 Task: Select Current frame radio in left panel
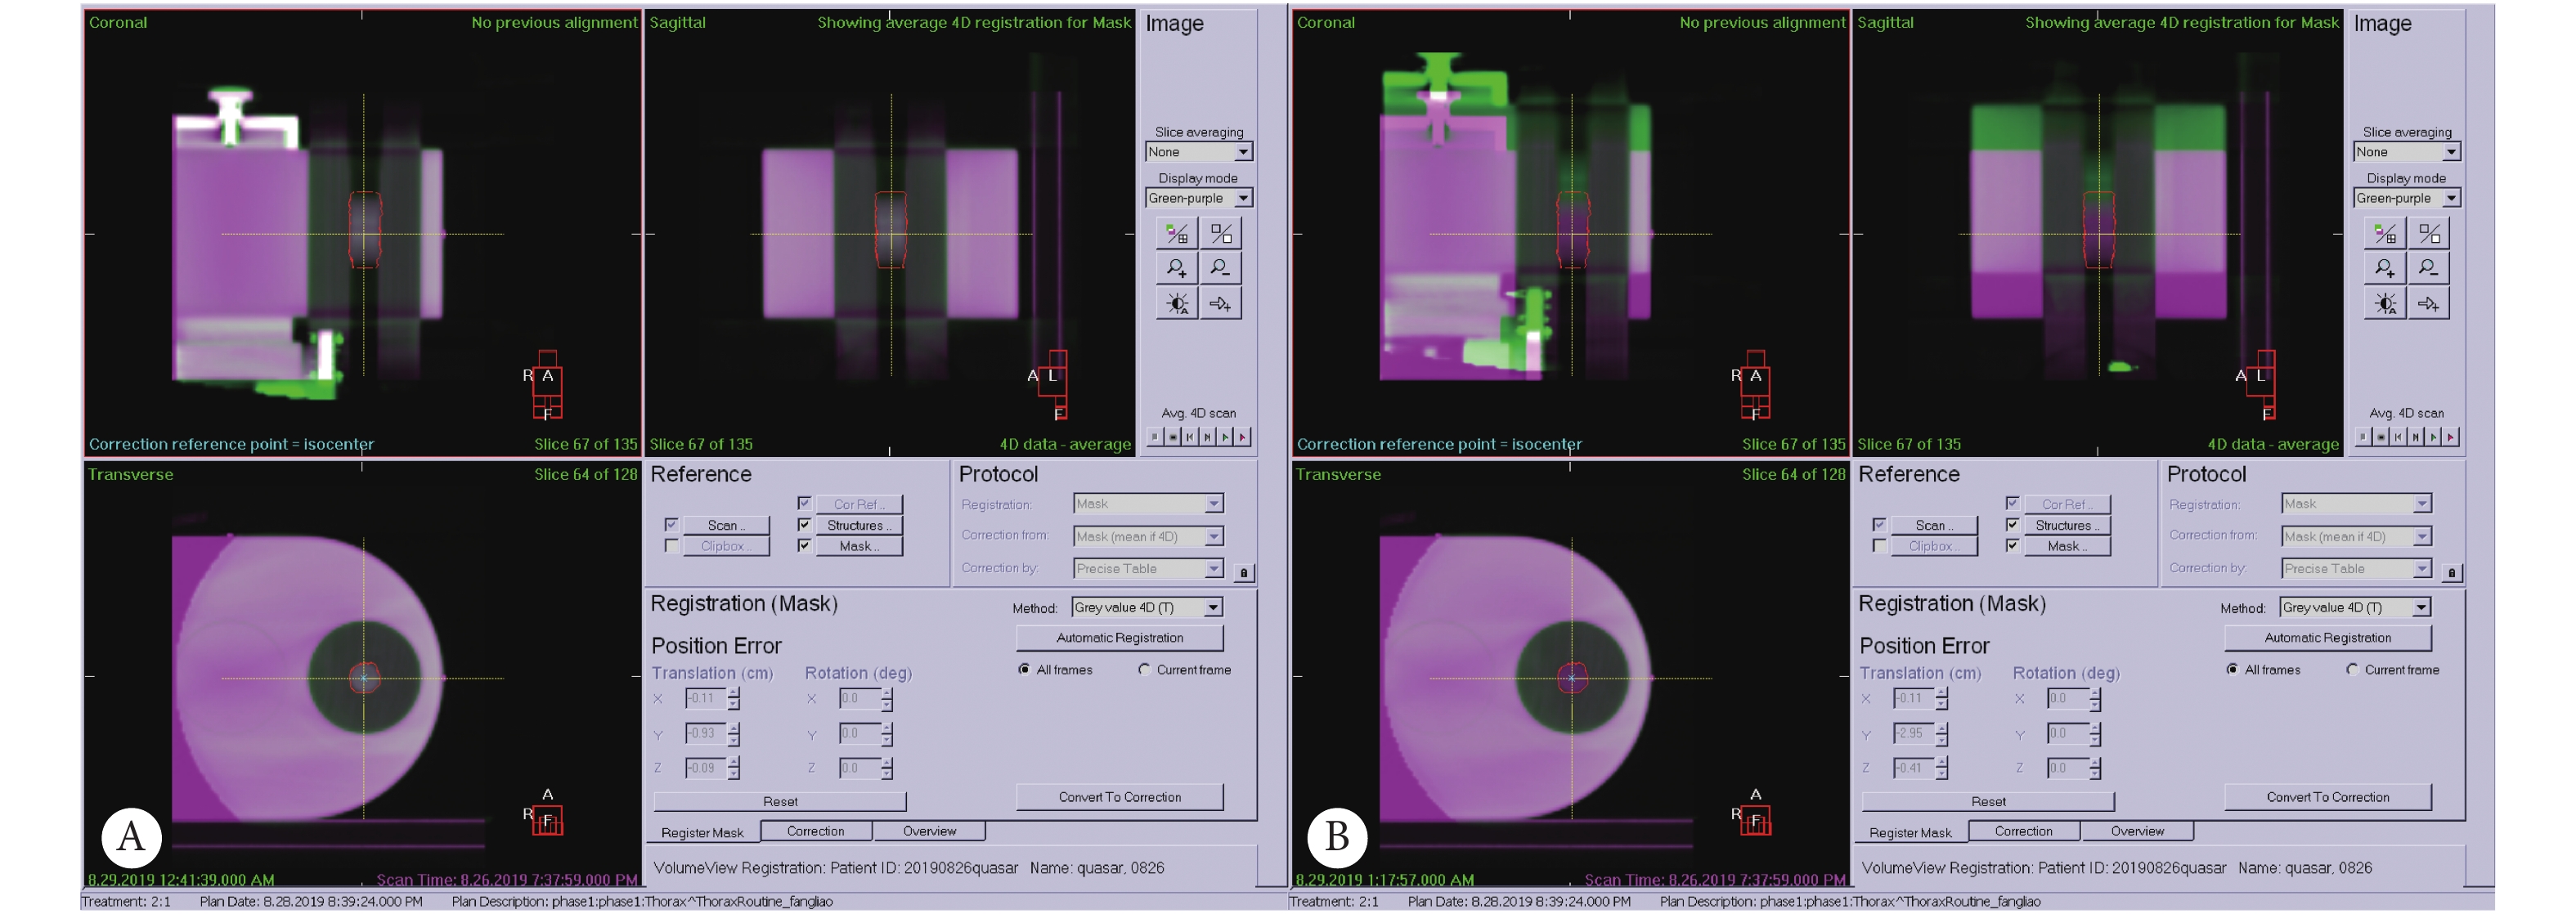tap(1144, 670)
